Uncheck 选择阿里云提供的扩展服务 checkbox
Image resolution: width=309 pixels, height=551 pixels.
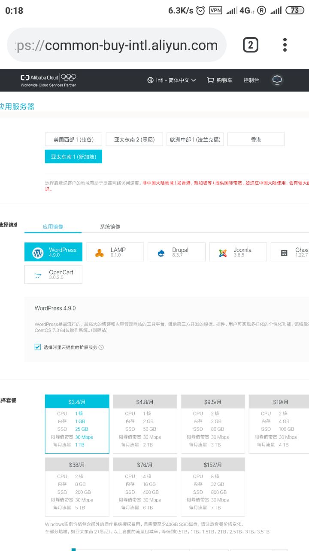click(x=38, y=347)
